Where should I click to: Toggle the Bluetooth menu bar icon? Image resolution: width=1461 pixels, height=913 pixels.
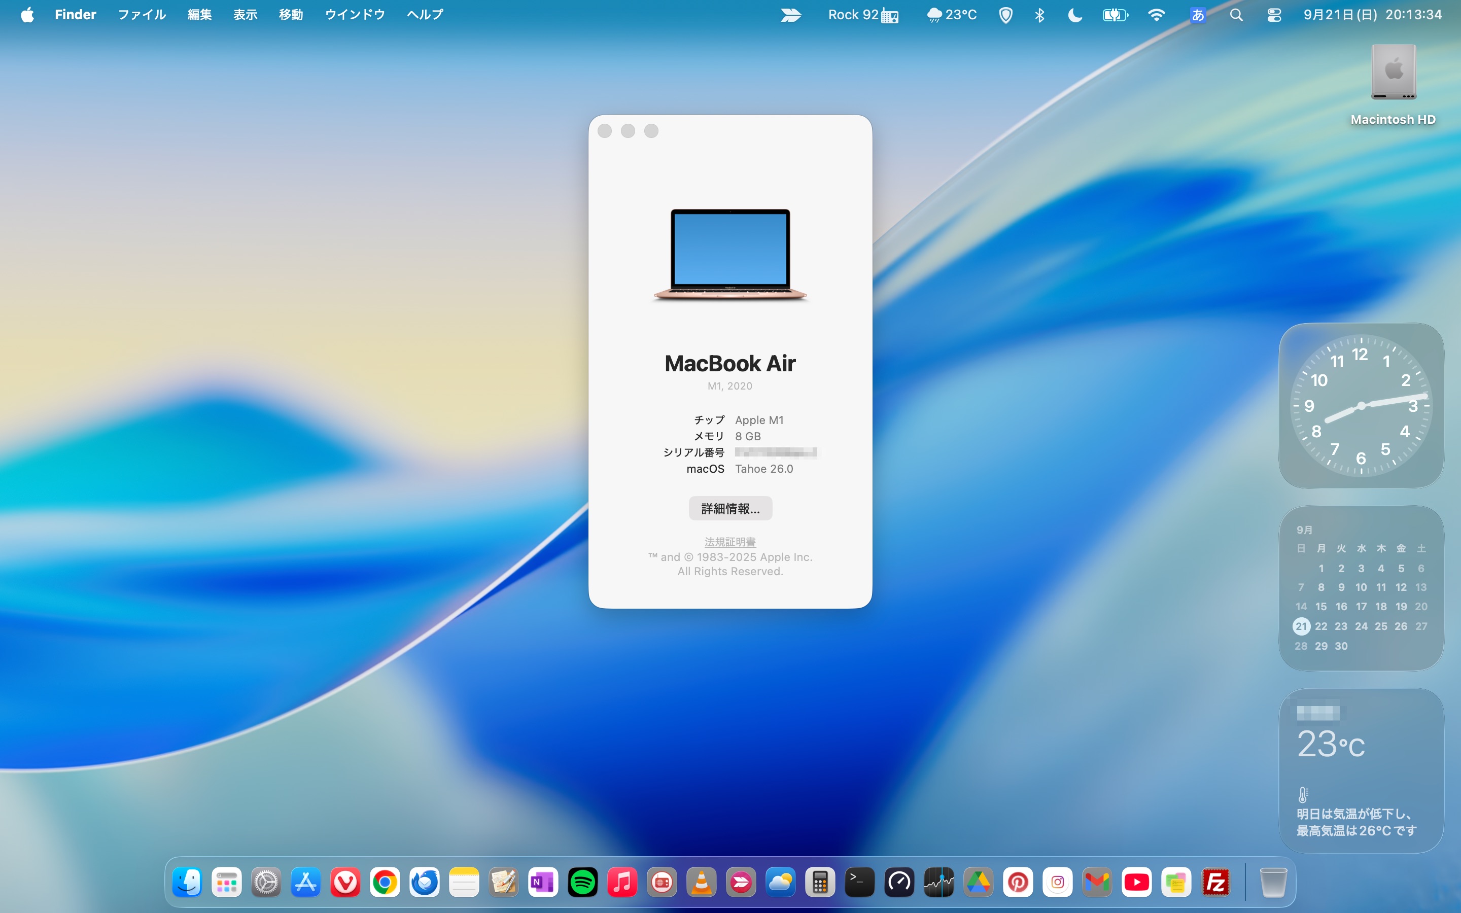click(x=1039, y=15)
